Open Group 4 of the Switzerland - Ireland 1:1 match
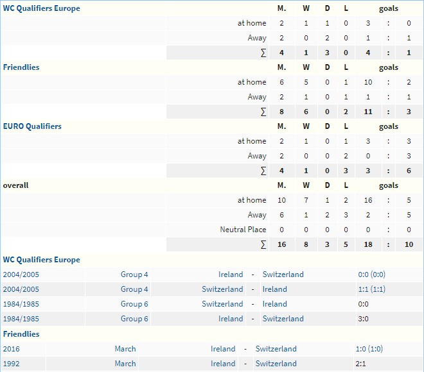424x372 pixels. [x=134, y=289]
